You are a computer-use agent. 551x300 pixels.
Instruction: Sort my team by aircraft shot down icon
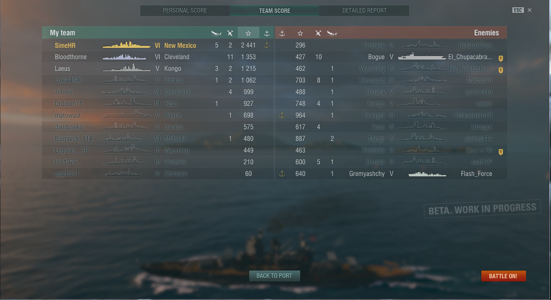pos(230,33)
